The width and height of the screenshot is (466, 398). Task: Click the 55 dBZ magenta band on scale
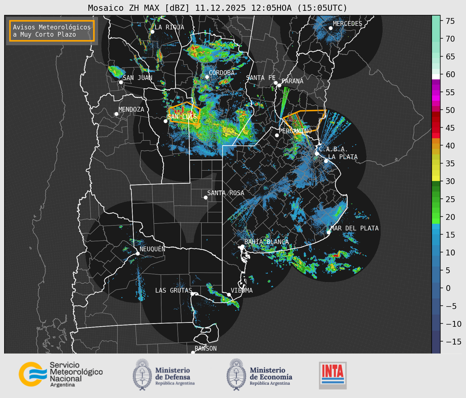coord(436,92)
